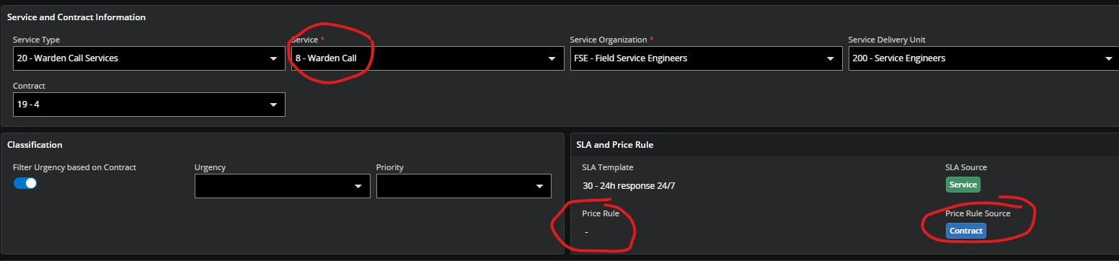Click the Contract field's dropdown caret
The width and height of the screenshot is (1119, 261).
[x=273, y=105]
